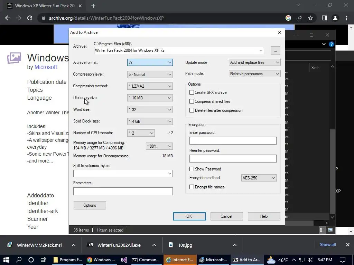Click the Help button in the dialog
354x265 pixels.
coord(264,216)
